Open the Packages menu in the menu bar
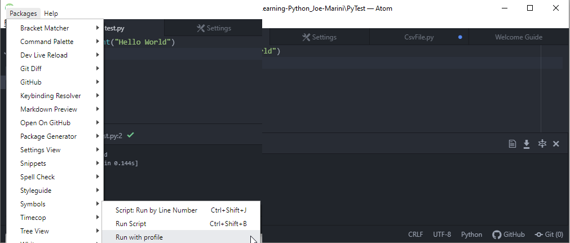The image size is (570, 243). point(23,14)
